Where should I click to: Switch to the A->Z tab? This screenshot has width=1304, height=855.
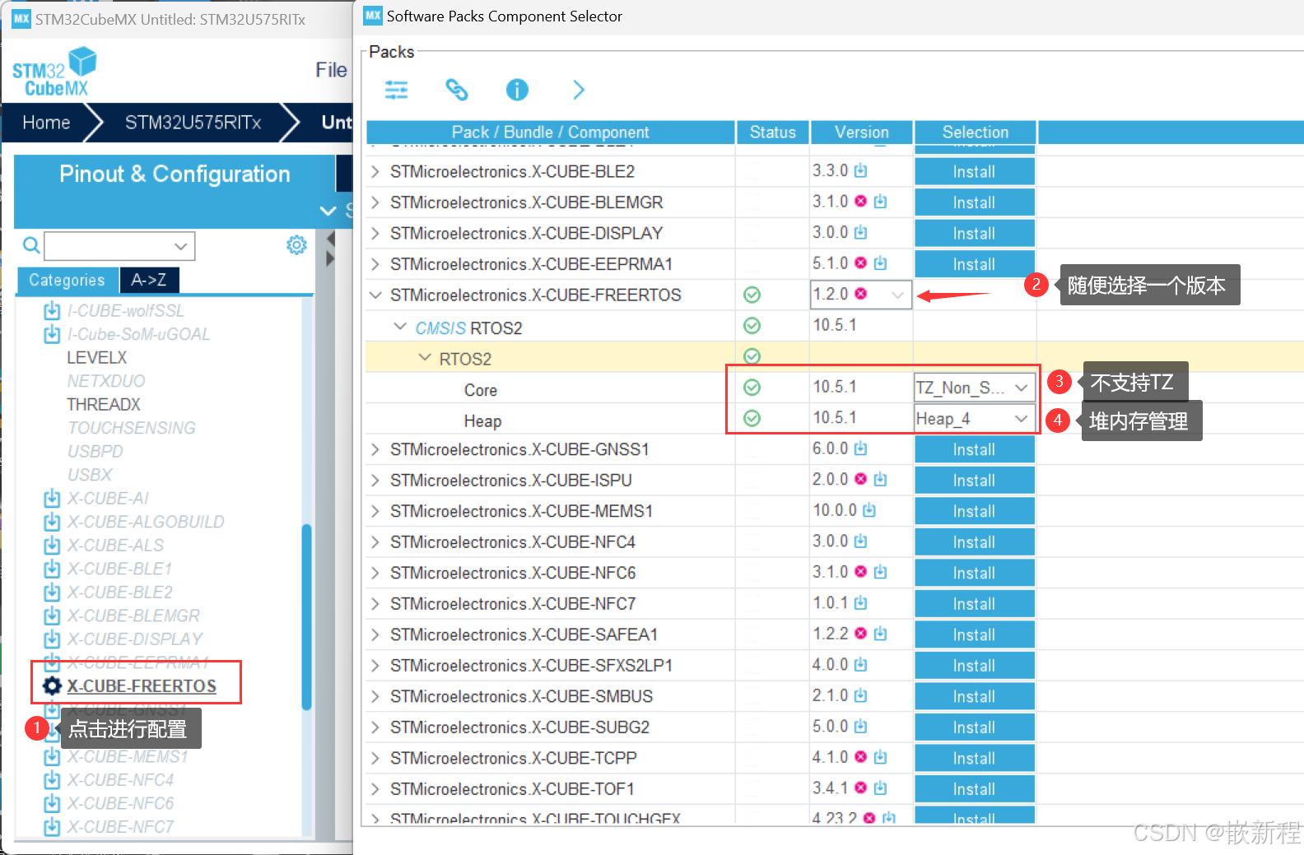tap(149, 280)
